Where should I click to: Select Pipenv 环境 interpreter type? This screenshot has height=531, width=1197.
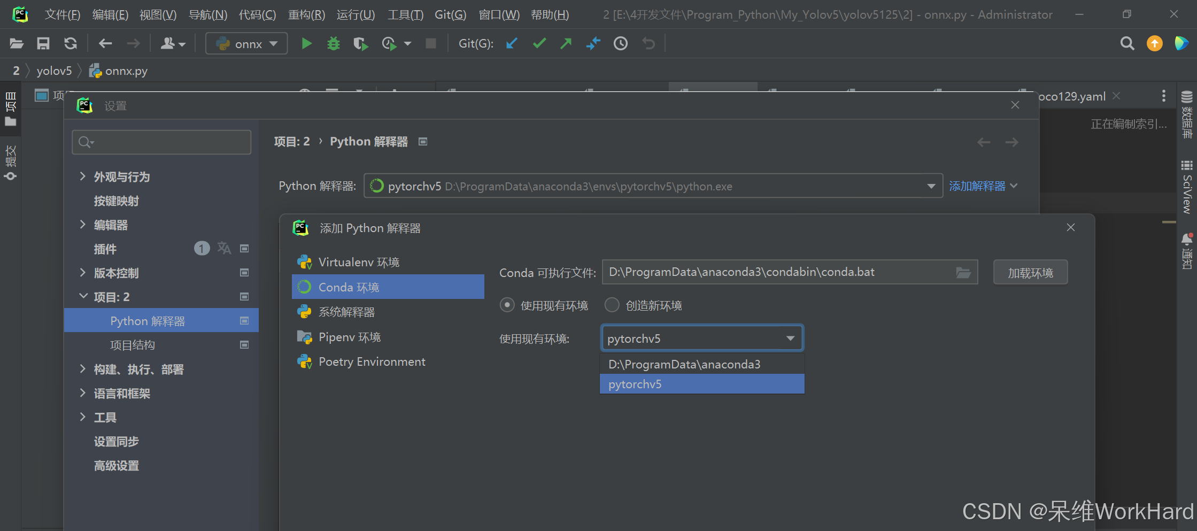[x=388, y=337]
